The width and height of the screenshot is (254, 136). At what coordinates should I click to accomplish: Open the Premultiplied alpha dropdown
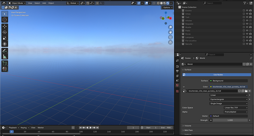click(x=236, y=112)
